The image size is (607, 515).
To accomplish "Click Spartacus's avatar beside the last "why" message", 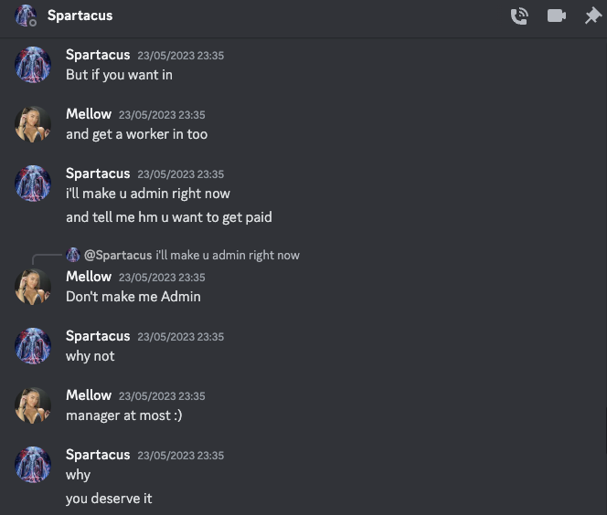I will pyautogui.click(x=33, y=465).
